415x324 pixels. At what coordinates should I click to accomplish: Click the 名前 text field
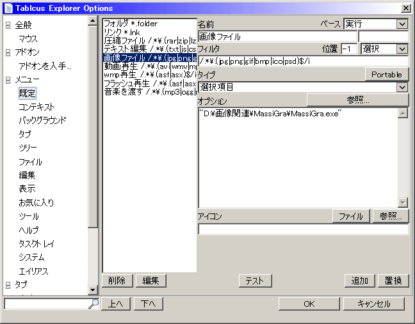[x=277, y=36]
